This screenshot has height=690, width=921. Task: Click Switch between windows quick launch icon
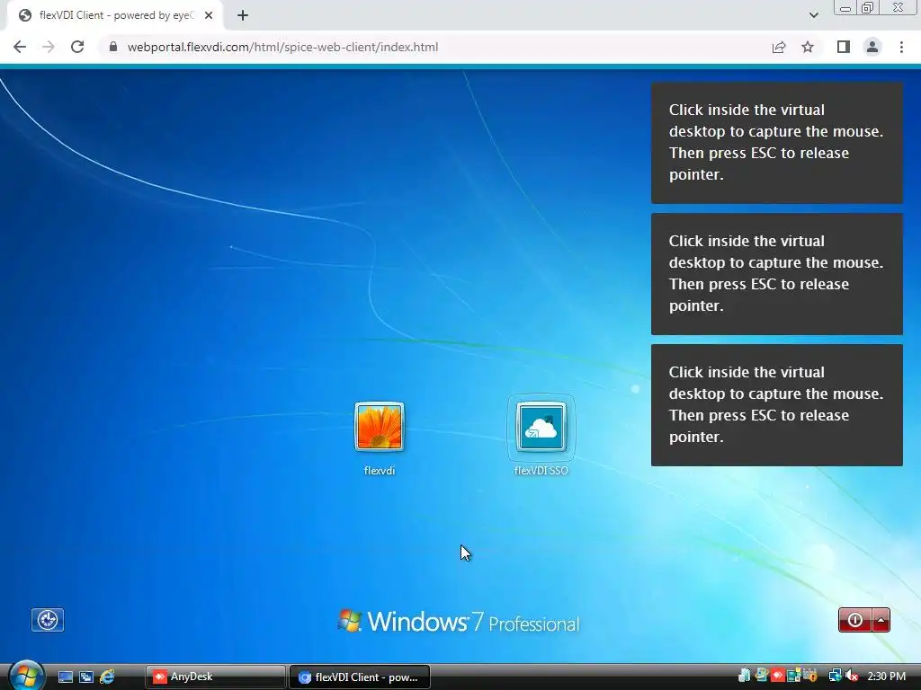point(86,677)
